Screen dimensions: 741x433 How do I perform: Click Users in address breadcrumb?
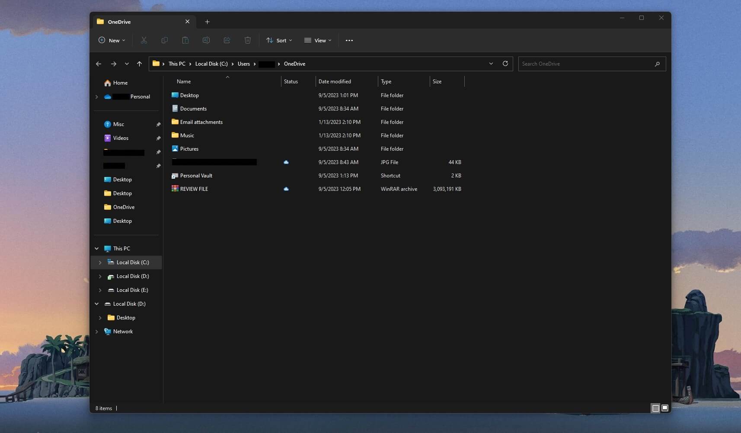[244, 64]
